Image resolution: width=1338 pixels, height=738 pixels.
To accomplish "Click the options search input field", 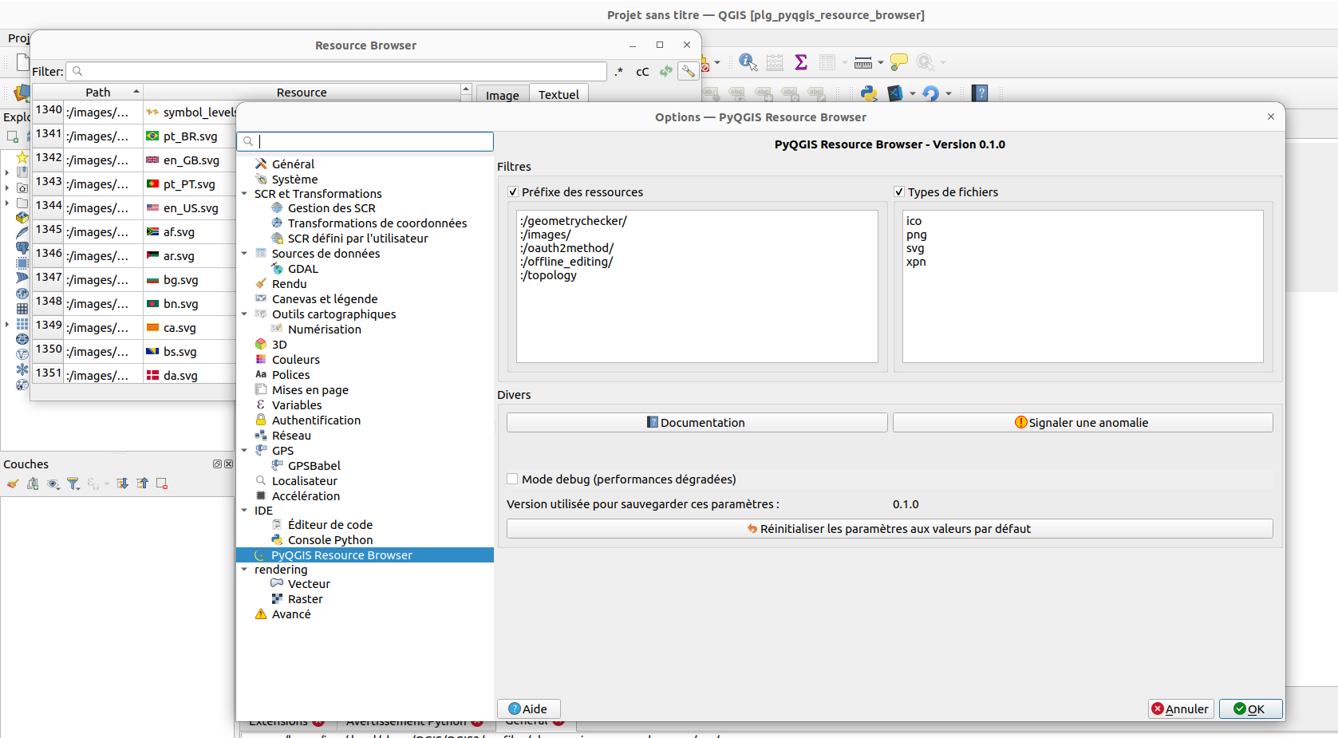I will 365,141.
